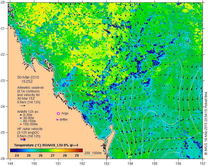Click the 'Argo' legend label

tap(65, 113)
